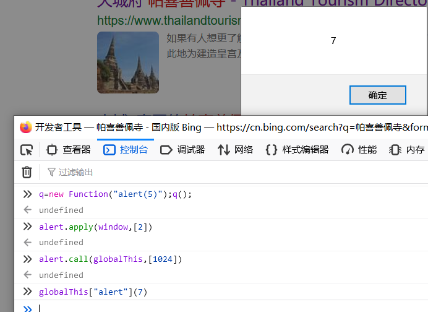Image resolution: width=428 pixels, height=312 pixels.
Task: Open the temple thumbnail image in Bing results
Action: click(128, 63)
